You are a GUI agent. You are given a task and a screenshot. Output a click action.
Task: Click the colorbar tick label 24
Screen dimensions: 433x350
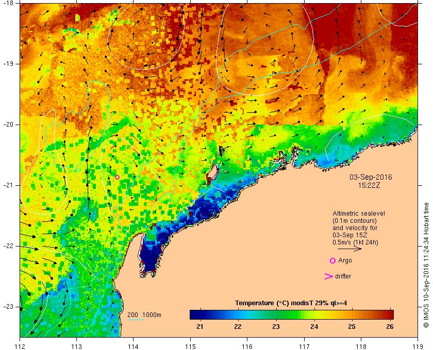(x=314, y=327)
